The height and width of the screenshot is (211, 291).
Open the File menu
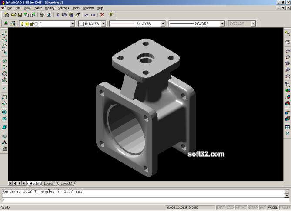click(10, 8)
